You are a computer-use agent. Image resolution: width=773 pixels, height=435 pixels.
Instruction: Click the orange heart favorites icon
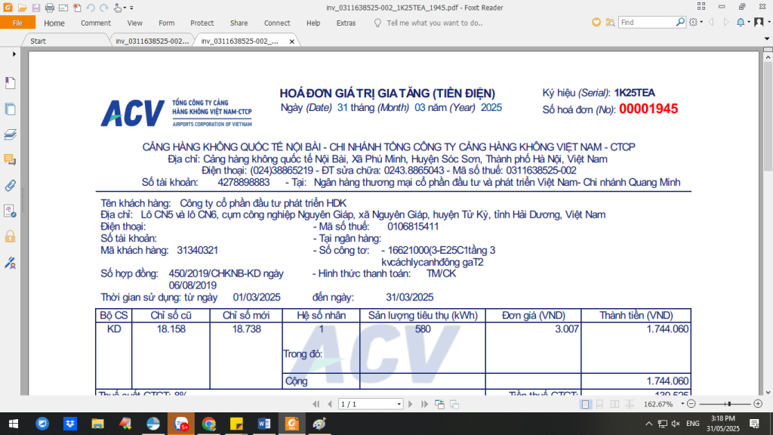[596, 22]
